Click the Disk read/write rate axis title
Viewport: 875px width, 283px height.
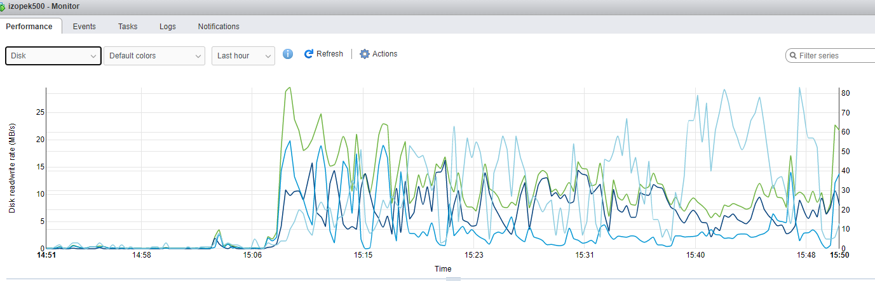pos(12,169)
